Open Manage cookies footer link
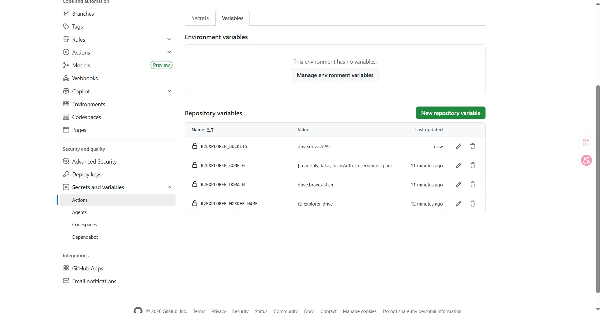This screenshot has width=601, height=313. [x=360, y=311]
